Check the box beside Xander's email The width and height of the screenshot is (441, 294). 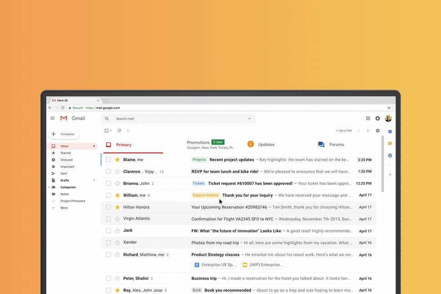(108, 243)
